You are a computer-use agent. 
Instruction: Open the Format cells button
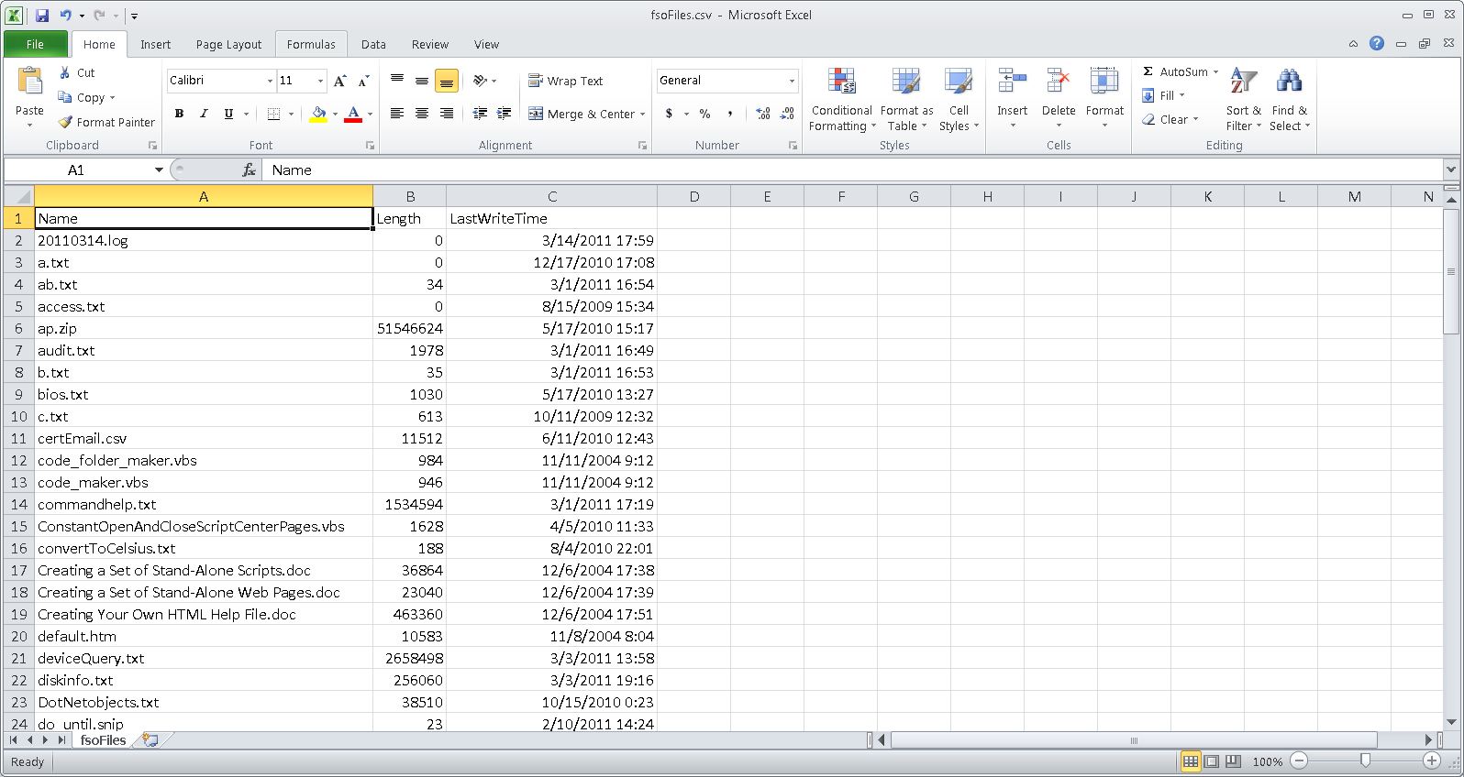point(1104,99)
